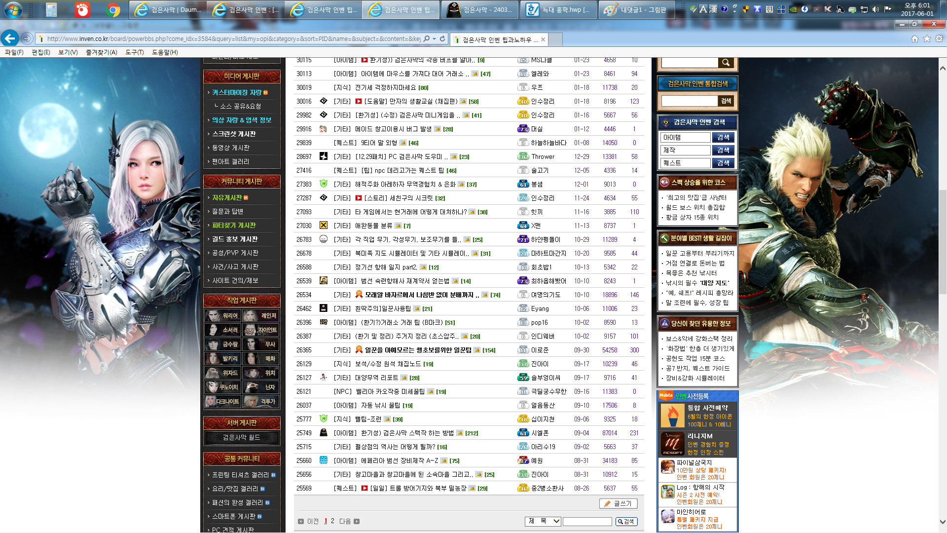Click inside the 퀘스트 search input field

pos(685,163)
